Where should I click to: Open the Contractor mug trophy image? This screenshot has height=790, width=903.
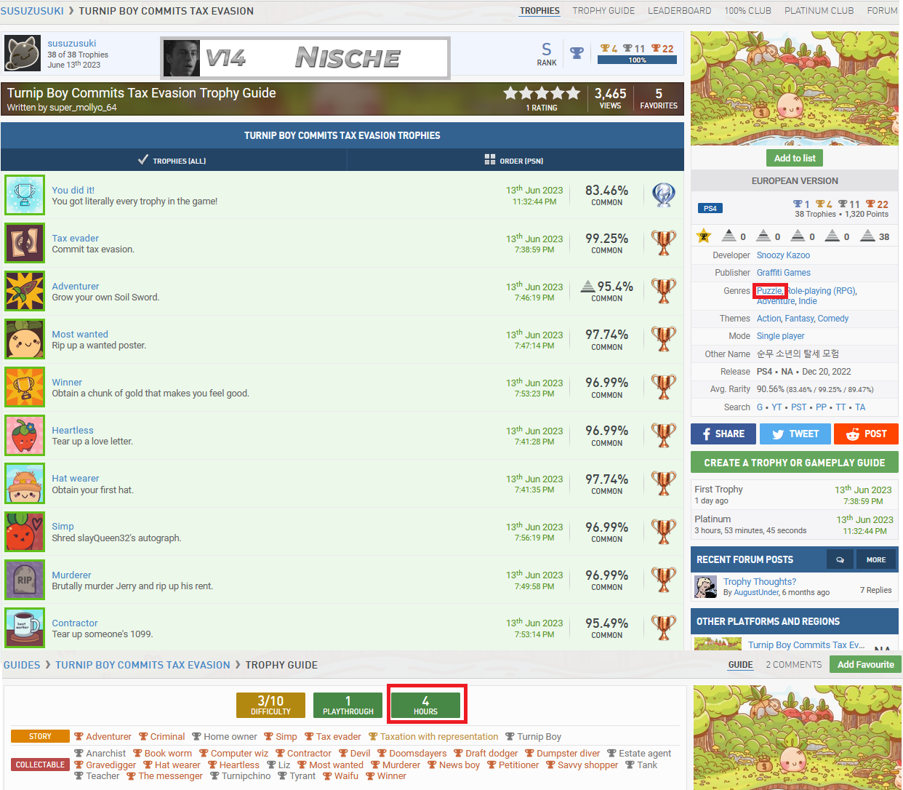click(x=25, y=628)
